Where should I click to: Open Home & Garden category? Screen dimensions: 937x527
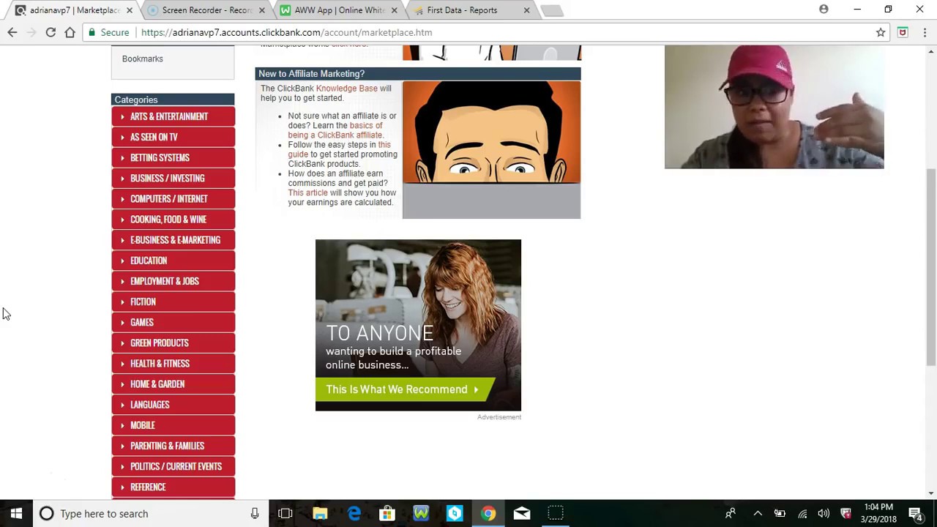click(173, 384)
